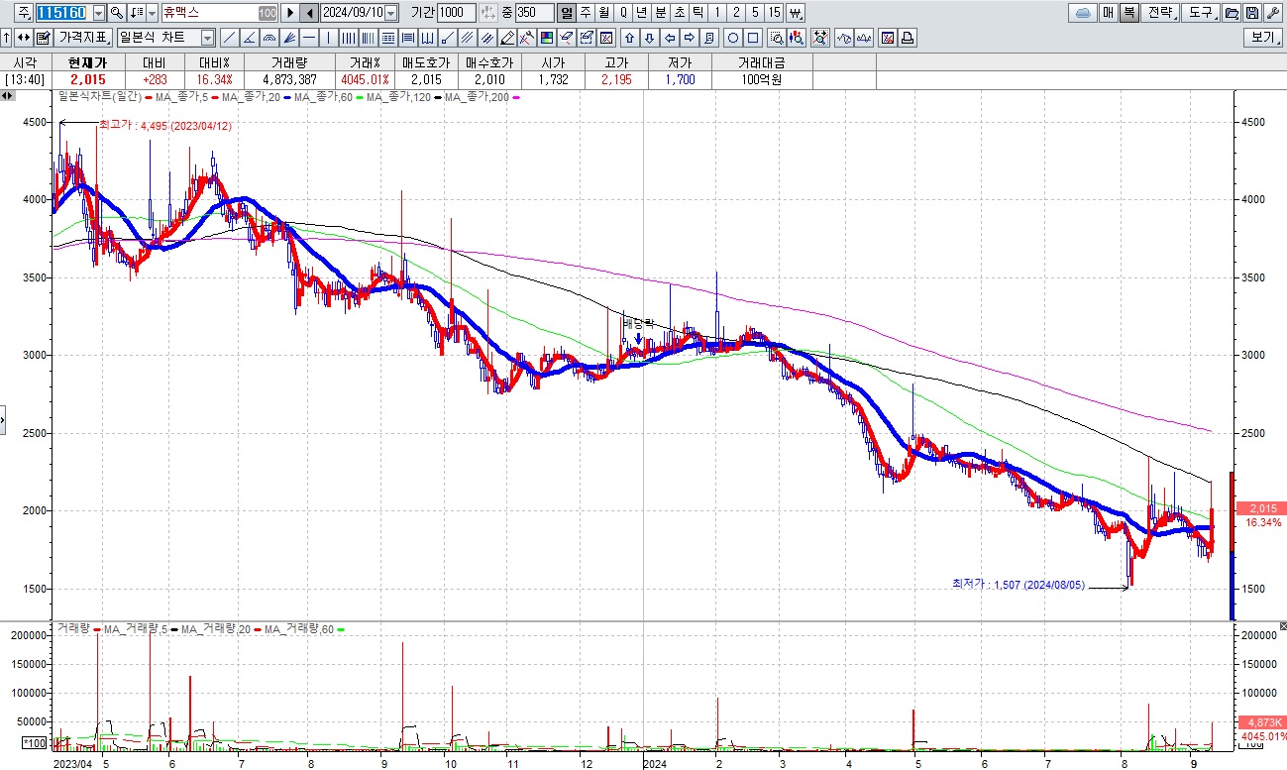
Task: Open the 전략 strategy dropdown
Action: point(1160,13)
